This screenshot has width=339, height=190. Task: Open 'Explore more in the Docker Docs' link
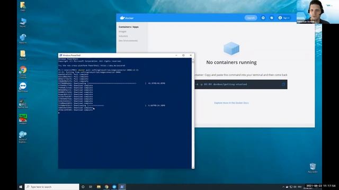pos(231,103)
